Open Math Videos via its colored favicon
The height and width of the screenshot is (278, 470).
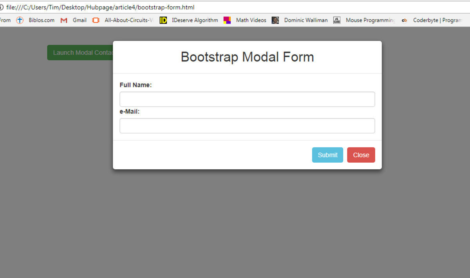pos(227,20)
